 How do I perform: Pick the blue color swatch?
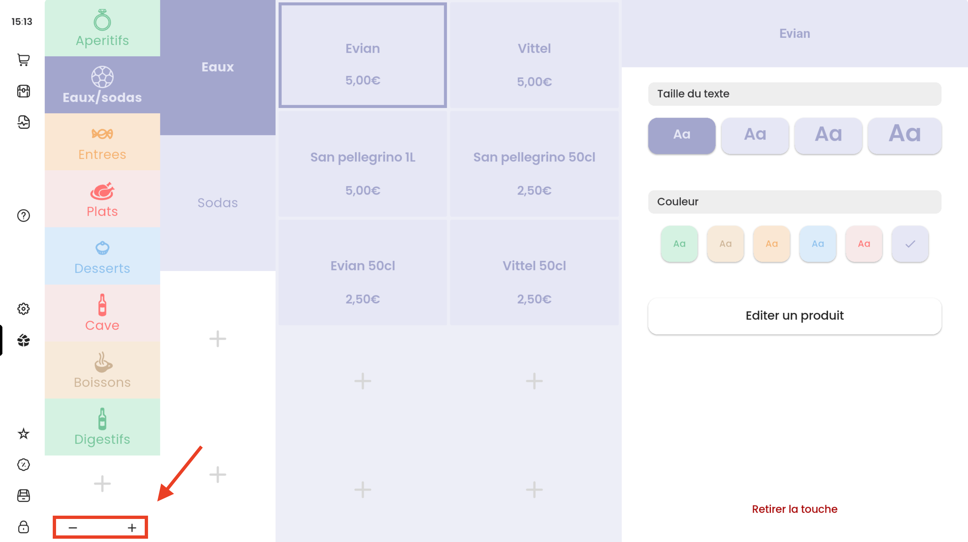(818, 244)
